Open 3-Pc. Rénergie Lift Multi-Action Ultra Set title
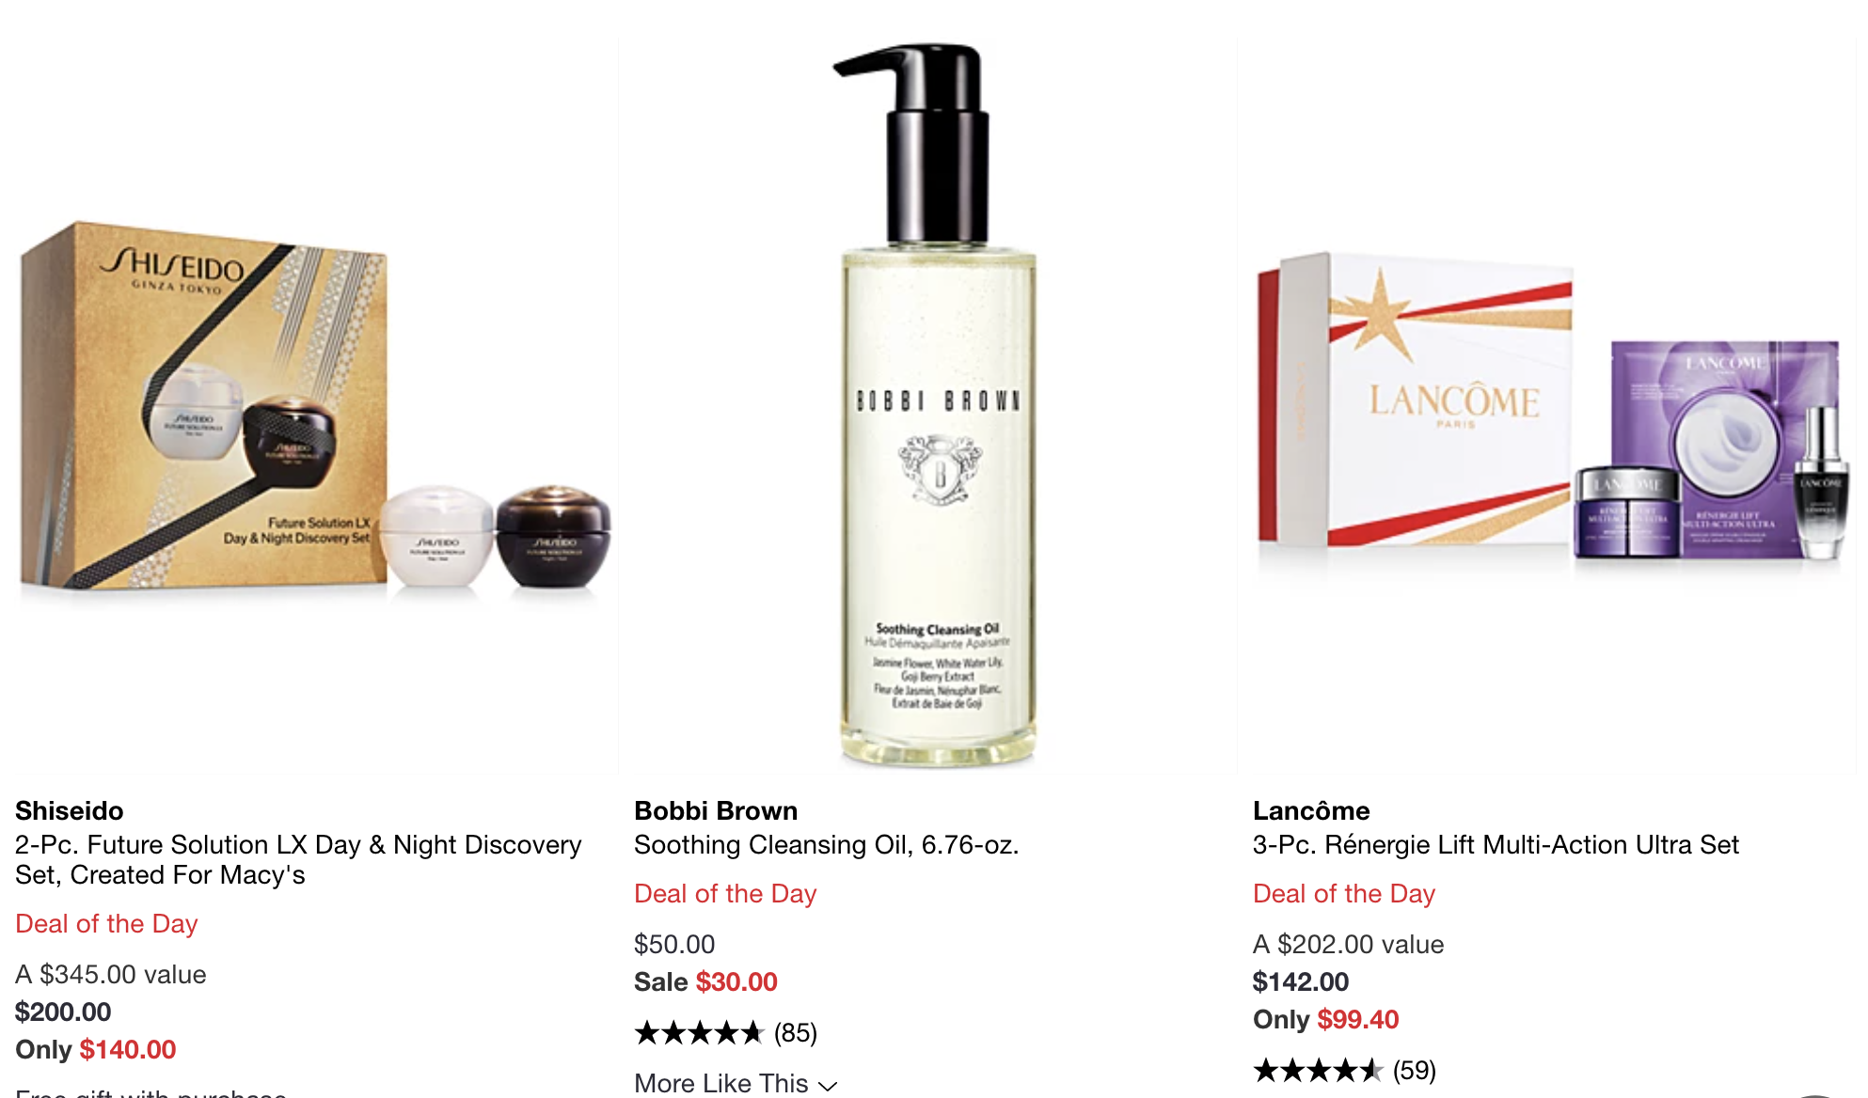Screen dimensions: 1868x1098 [x=1496, y=844]
